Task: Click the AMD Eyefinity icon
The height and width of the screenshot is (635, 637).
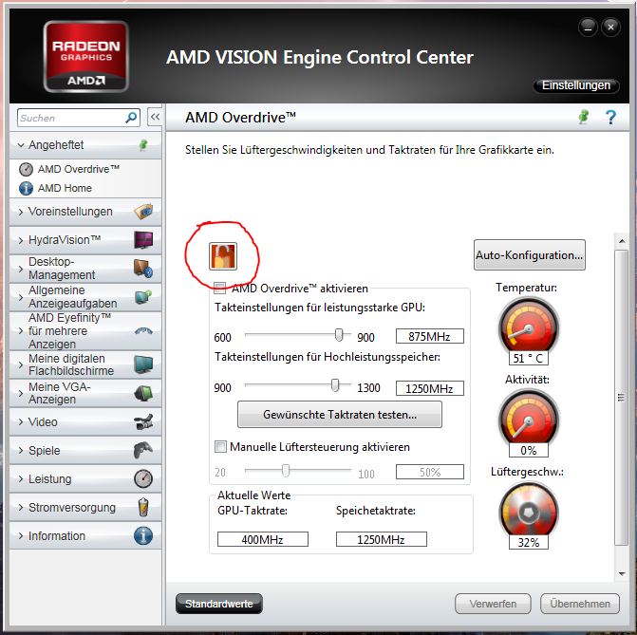Action: [x=143, y=330]
